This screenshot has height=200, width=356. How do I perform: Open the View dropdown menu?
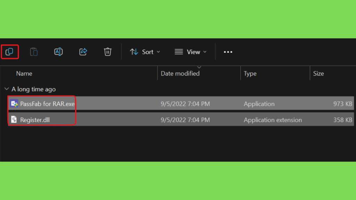pos(191,52)
